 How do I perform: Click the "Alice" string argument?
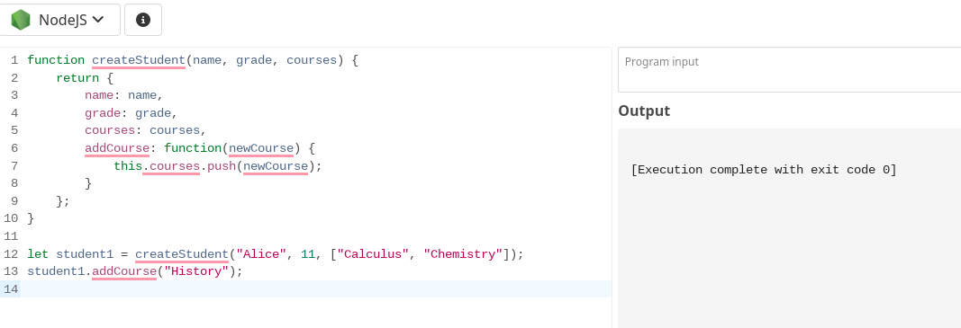(262, 254)
